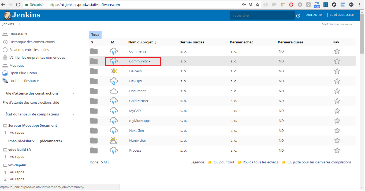The width and height of the screenshot is (365, 191).
Task: Click the Jenkins breadcrumb link
Action: 8,24
